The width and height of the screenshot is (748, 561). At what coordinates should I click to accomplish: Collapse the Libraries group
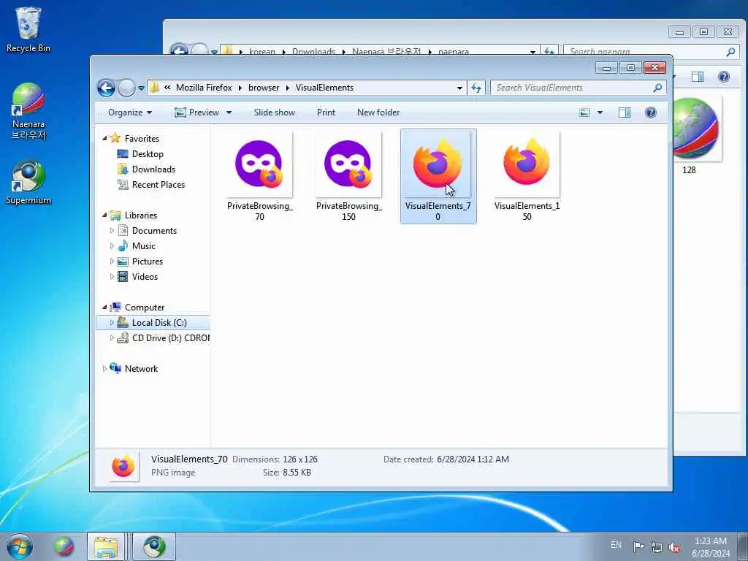104,215
